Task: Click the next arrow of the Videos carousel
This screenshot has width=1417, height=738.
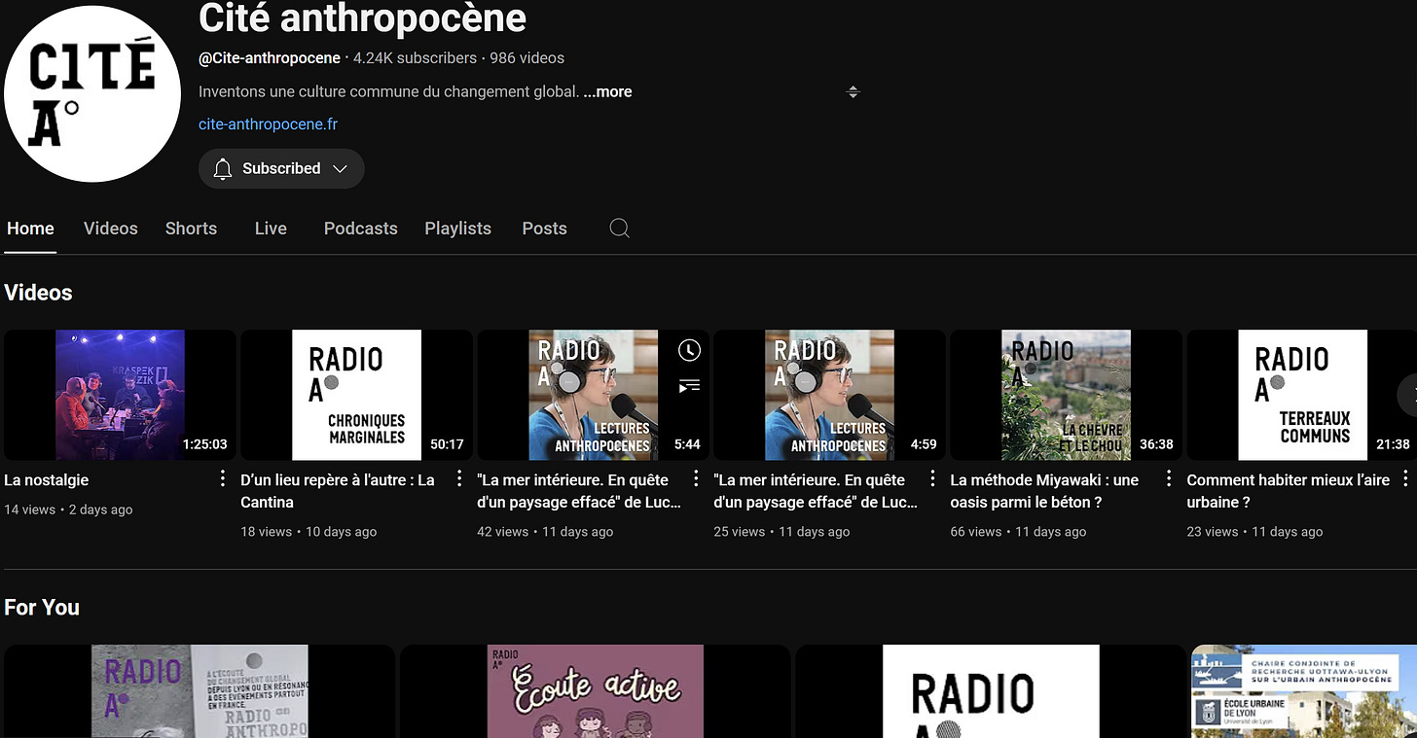Action: (x=1407, y=395)
